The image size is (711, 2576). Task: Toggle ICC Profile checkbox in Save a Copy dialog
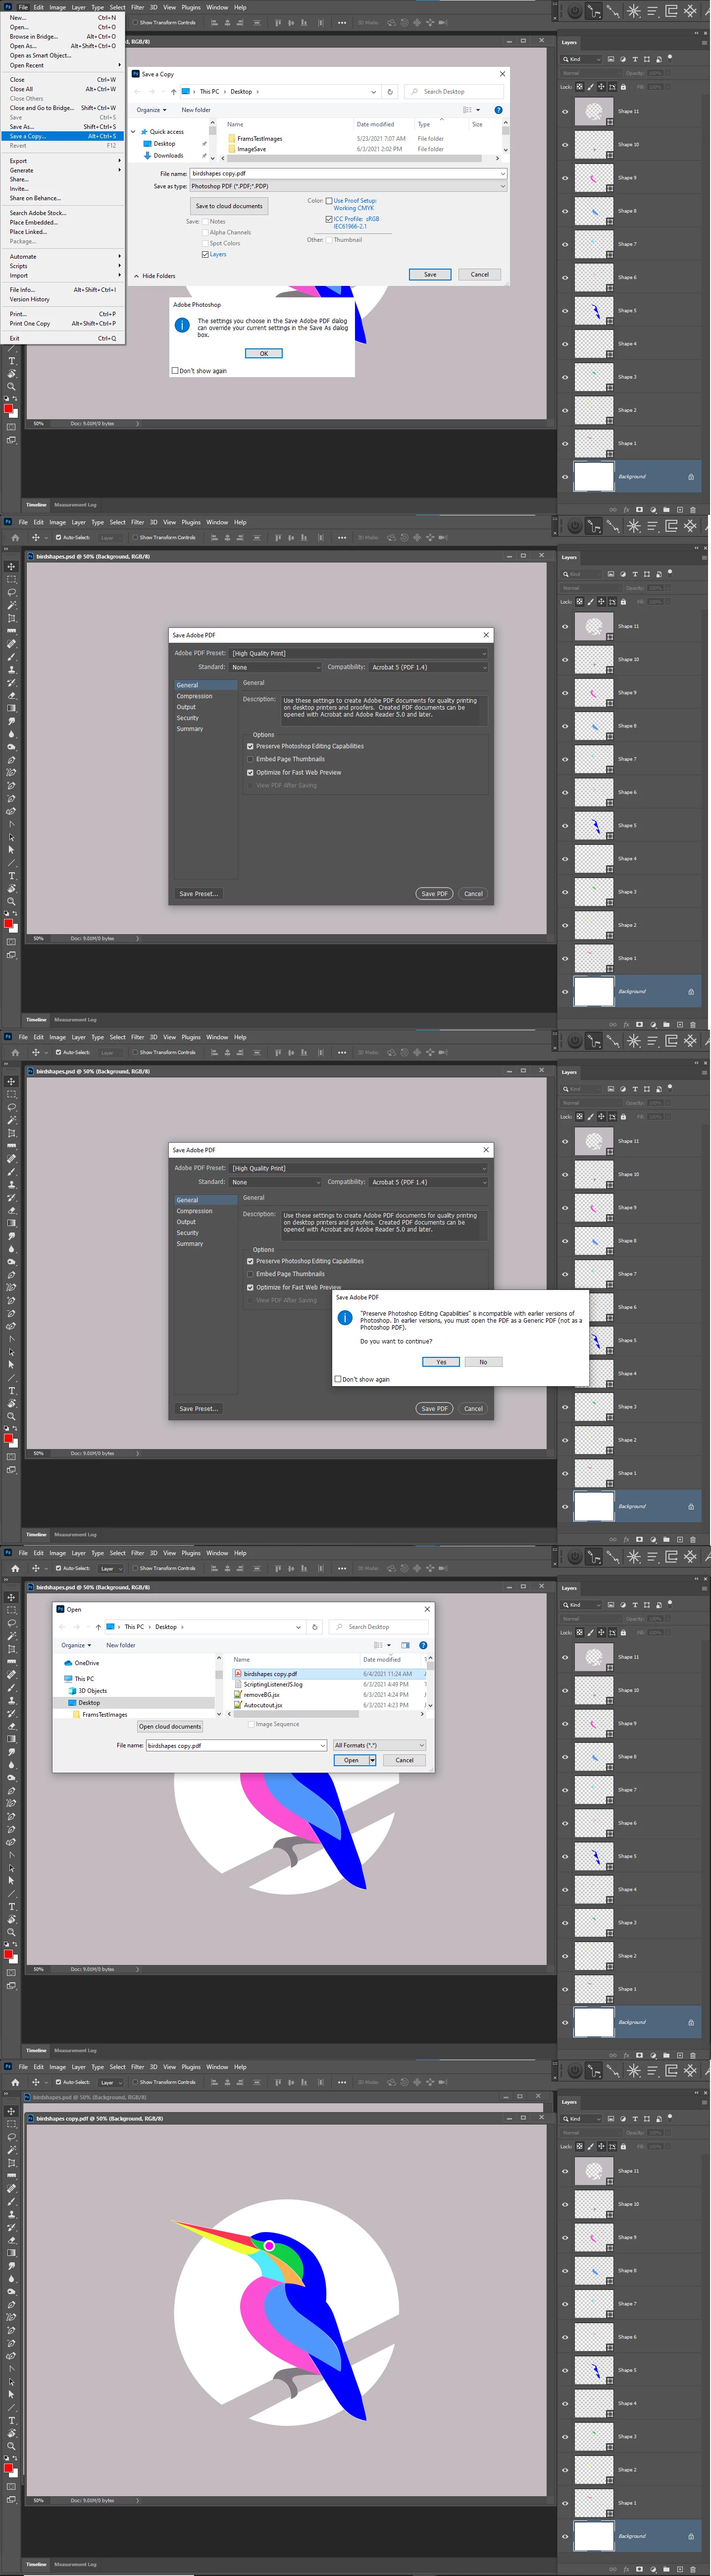[329, 219]
